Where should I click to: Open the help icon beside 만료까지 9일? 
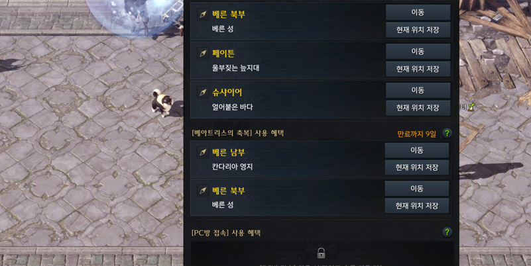pyautogui.click(x=447, y=133)
